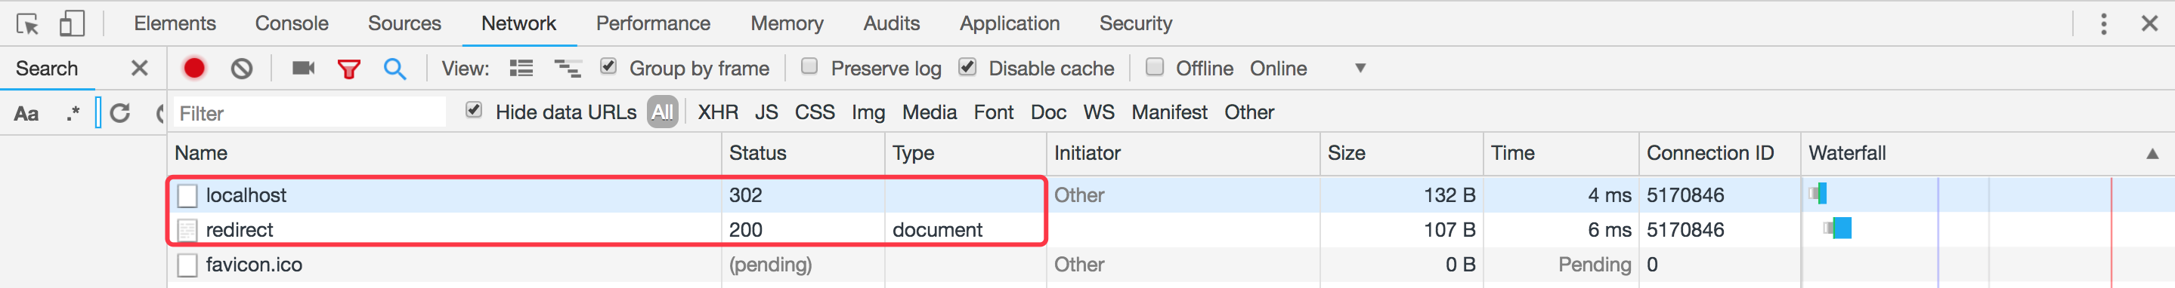Close the DevTools panel
The height and width of the screenshot is (288, 2175).
(2149, 23)
